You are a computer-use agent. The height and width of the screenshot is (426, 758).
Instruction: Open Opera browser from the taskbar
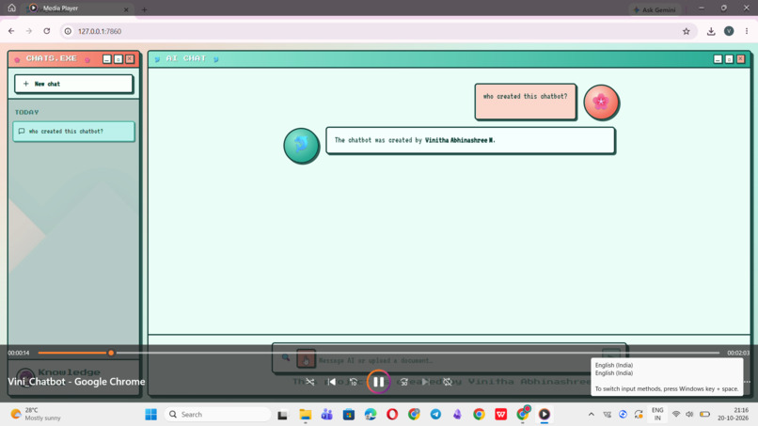392,415
